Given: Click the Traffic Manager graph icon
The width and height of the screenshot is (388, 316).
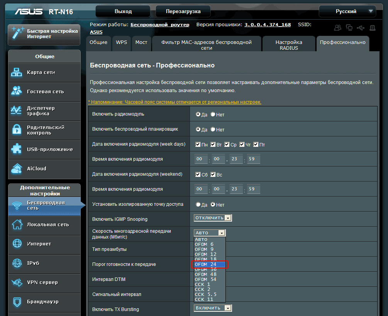Looking at the screenshot, I should click(x=16, y=111).
